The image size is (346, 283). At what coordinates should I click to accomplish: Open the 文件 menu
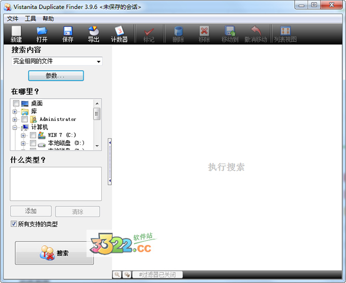[x=13, y=19]
